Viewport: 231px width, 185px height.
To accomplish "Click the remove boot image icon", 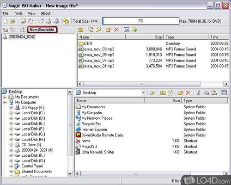I will pyautogui.click(x=12, y=30).
